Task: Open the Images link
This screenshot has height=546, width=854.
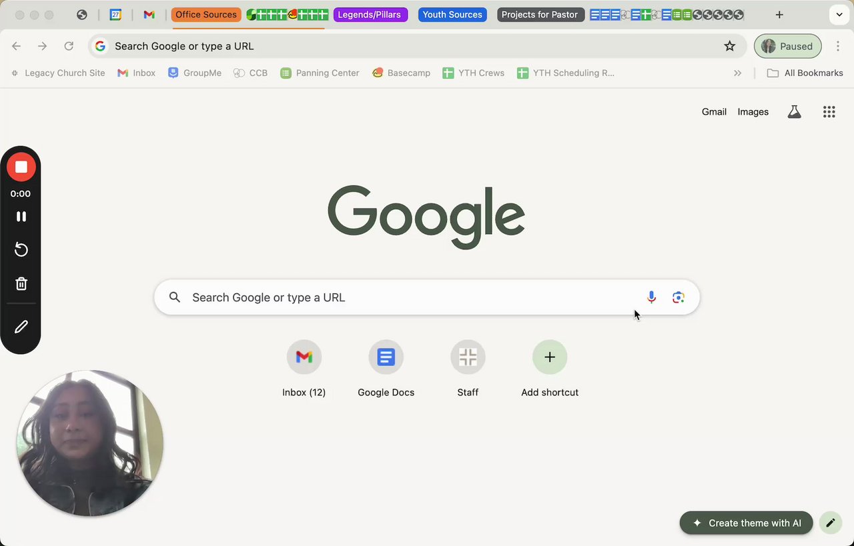Action: click(753, 112)
